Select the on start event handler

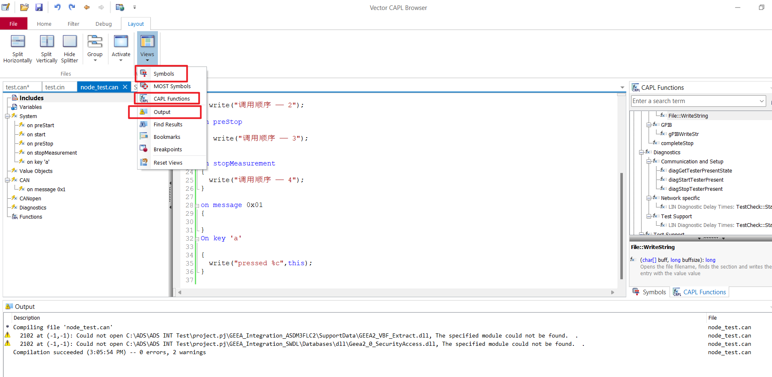click(36, 134)
